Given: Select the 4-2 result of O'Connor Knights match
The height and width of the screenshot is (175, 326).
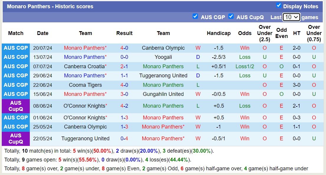Looking at the screenshot, I should (124, 106).
